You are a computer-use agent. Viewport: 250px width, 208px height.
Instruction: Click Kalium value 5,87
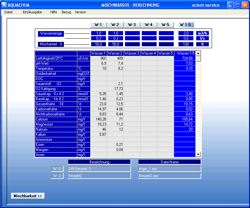[98, 134]
